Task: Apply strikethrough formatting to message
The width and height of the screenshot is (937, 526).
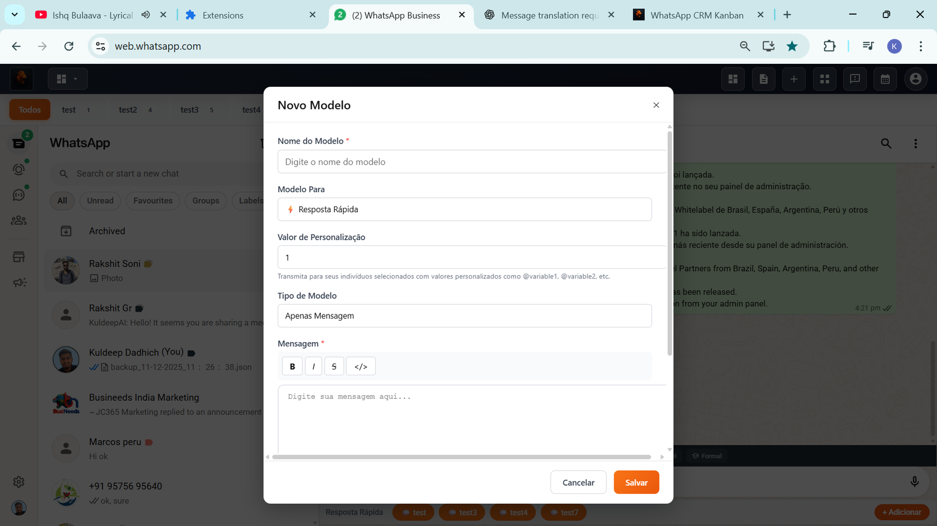Action: [334, 366]
